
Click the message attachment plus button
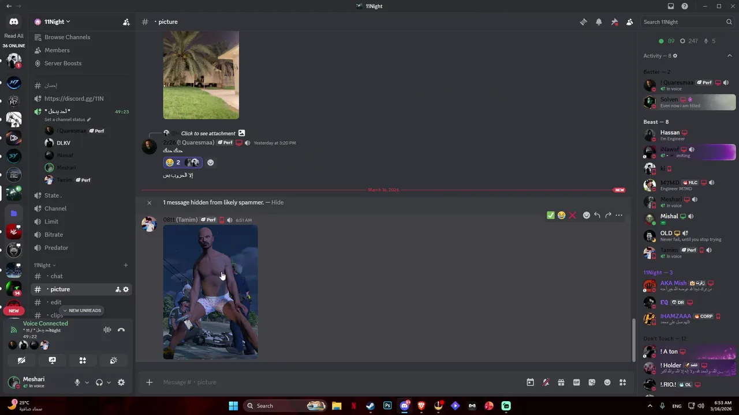pos(149,382)
